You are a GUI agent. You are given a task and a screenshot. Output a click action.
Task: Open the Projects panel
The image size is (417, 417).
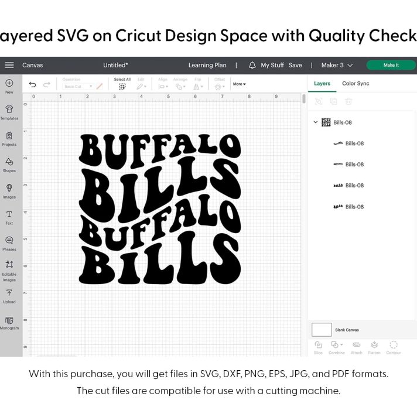(9, 139)
